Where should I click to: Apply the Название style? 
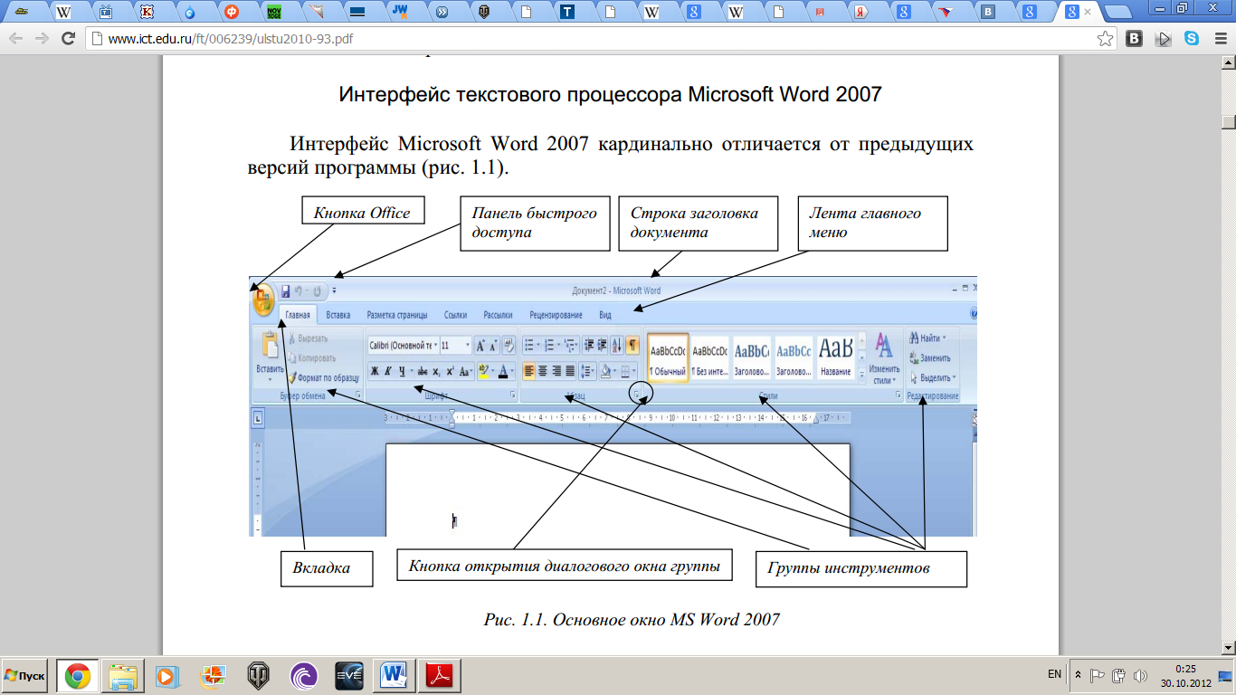(835, 357)
